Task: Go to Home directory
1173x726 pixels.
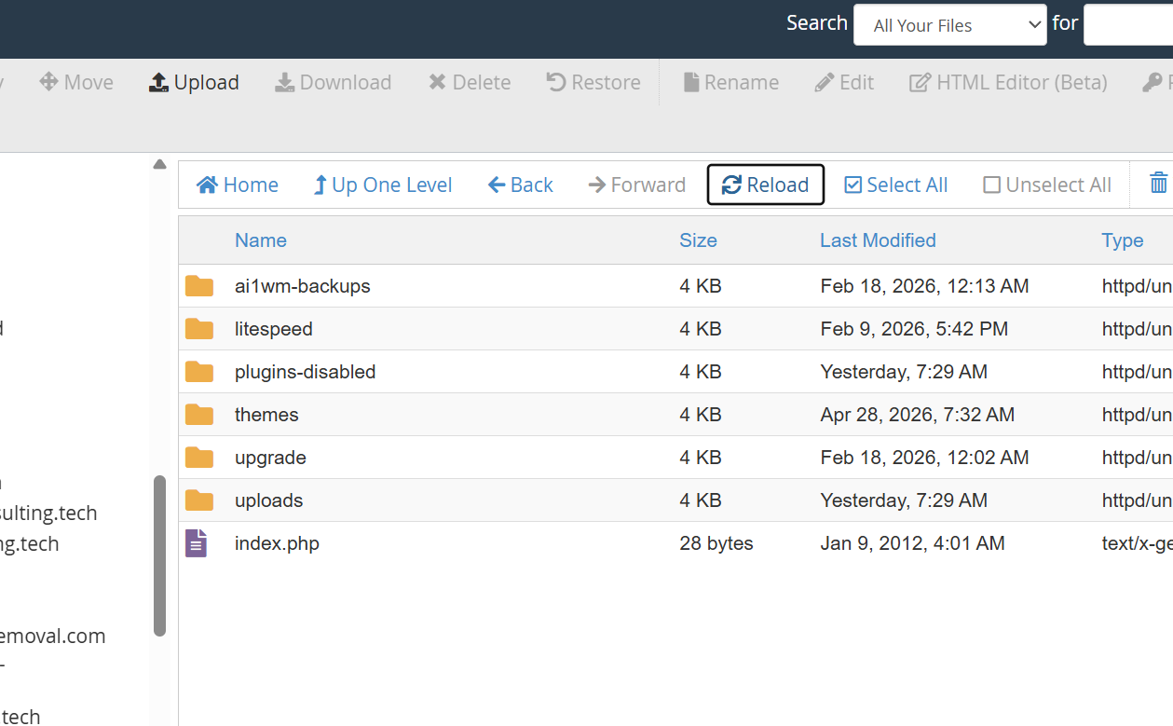Action: coord(238,185)
